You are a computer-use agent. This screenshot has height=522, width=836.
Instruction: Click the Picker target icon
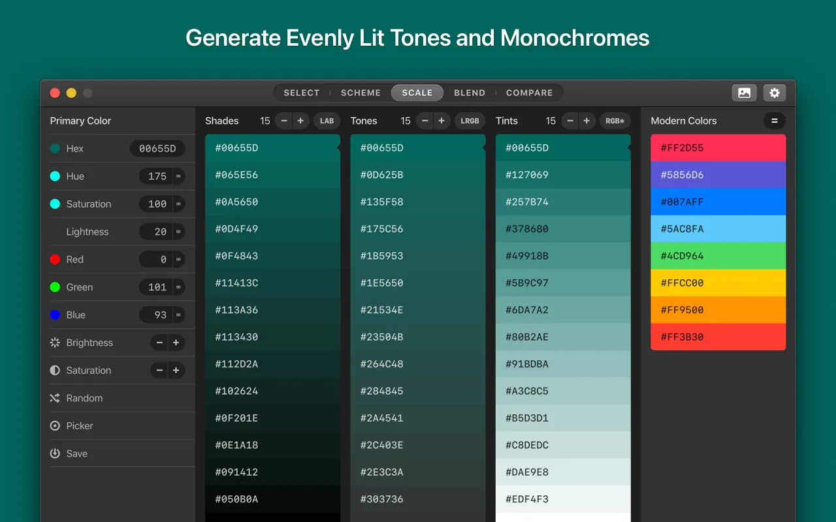coord(55,426)
